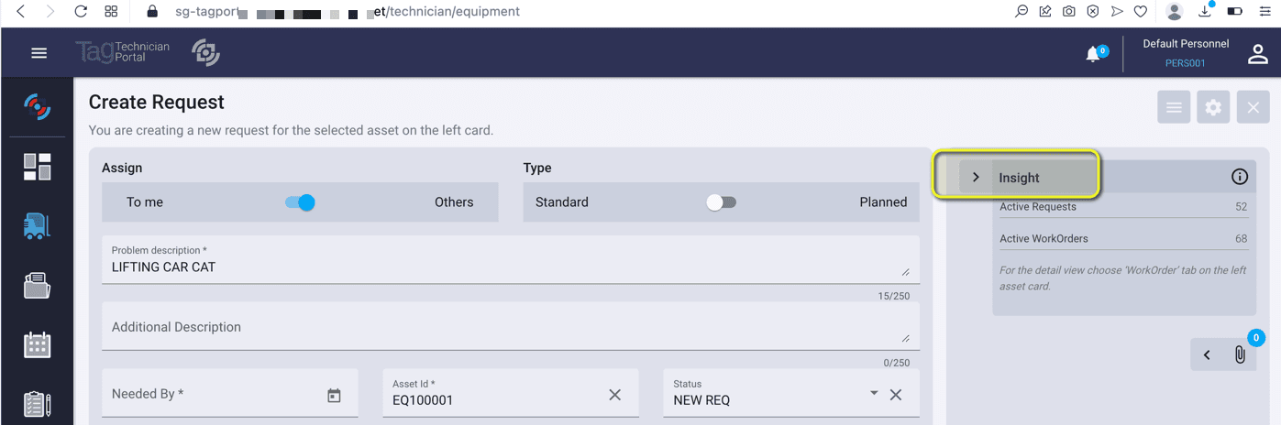Click the Tag Technician Portal logo
This screenshot has height=425, width=1281.
point(122,53)
